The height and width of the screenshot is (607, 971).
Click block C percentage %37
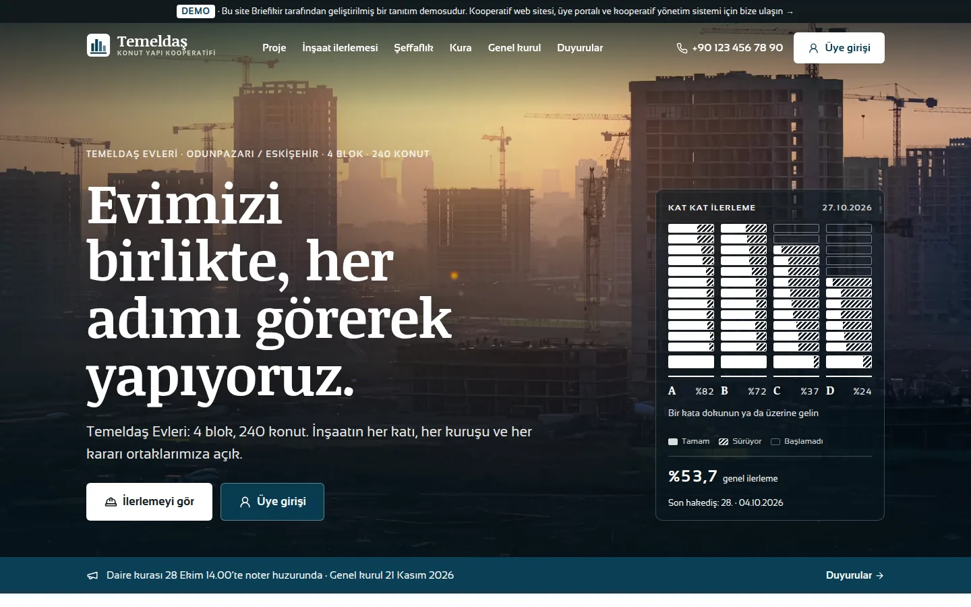[810, 391]
